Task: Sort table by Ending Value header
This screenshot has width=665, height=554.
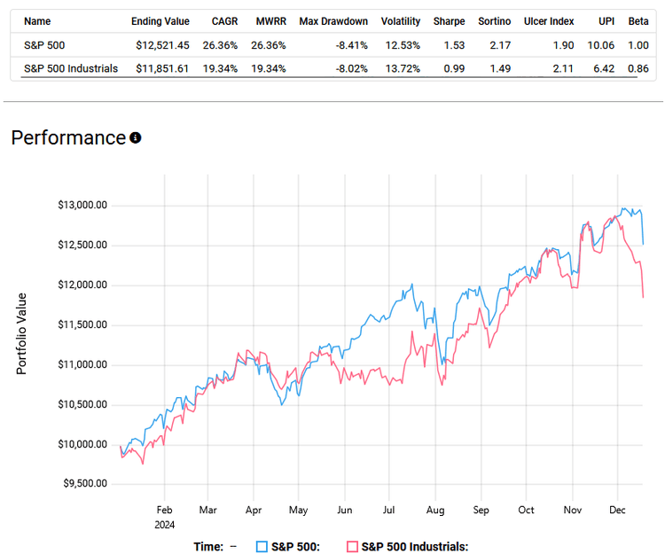Action: tap(160, 21)
